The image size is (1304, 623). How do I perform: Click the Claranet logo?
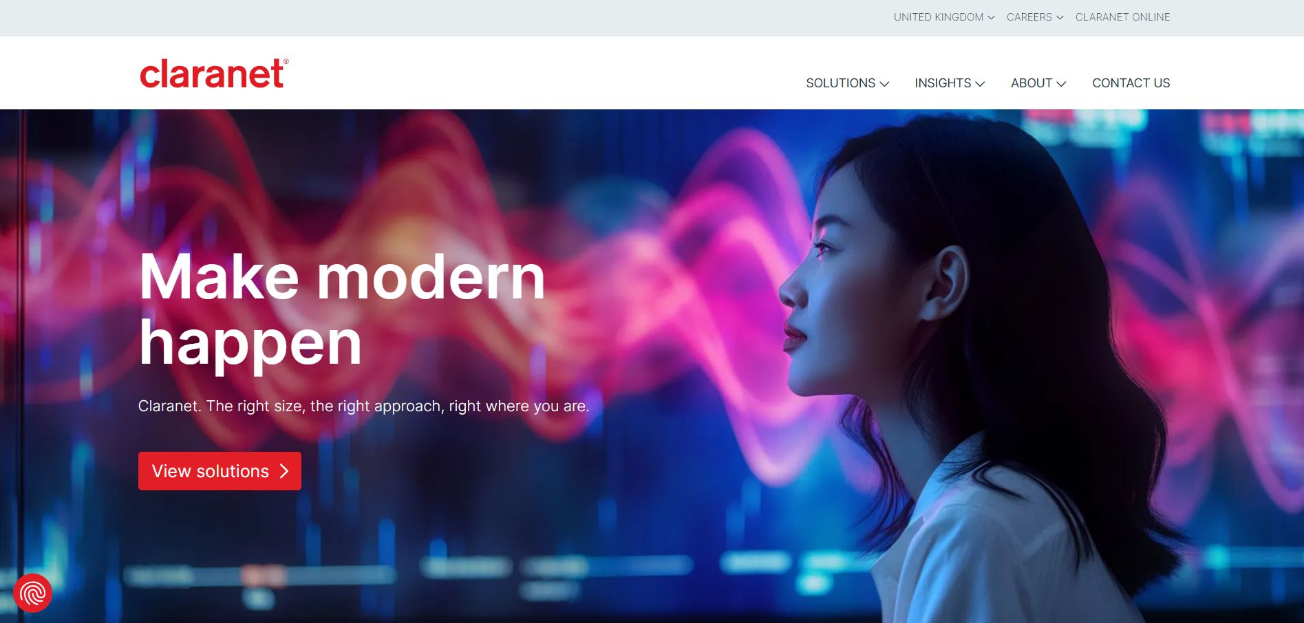coord(214,74)
